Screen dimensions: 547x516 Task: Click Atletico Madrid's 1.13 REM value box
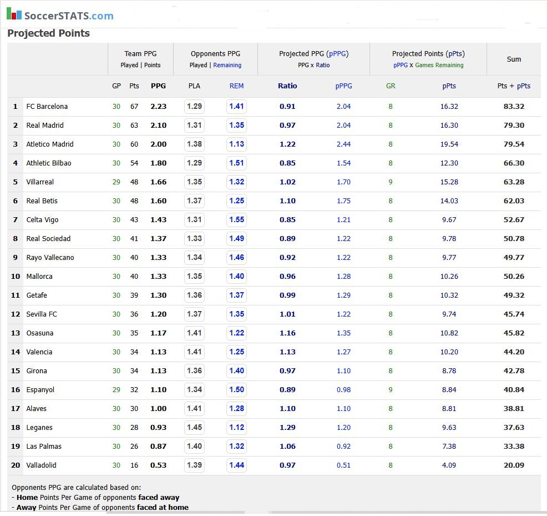pyautogui.click(x=236, y=144)
